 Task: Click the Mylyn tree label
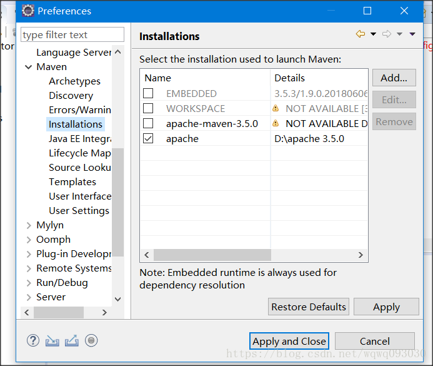coord(50,225)
